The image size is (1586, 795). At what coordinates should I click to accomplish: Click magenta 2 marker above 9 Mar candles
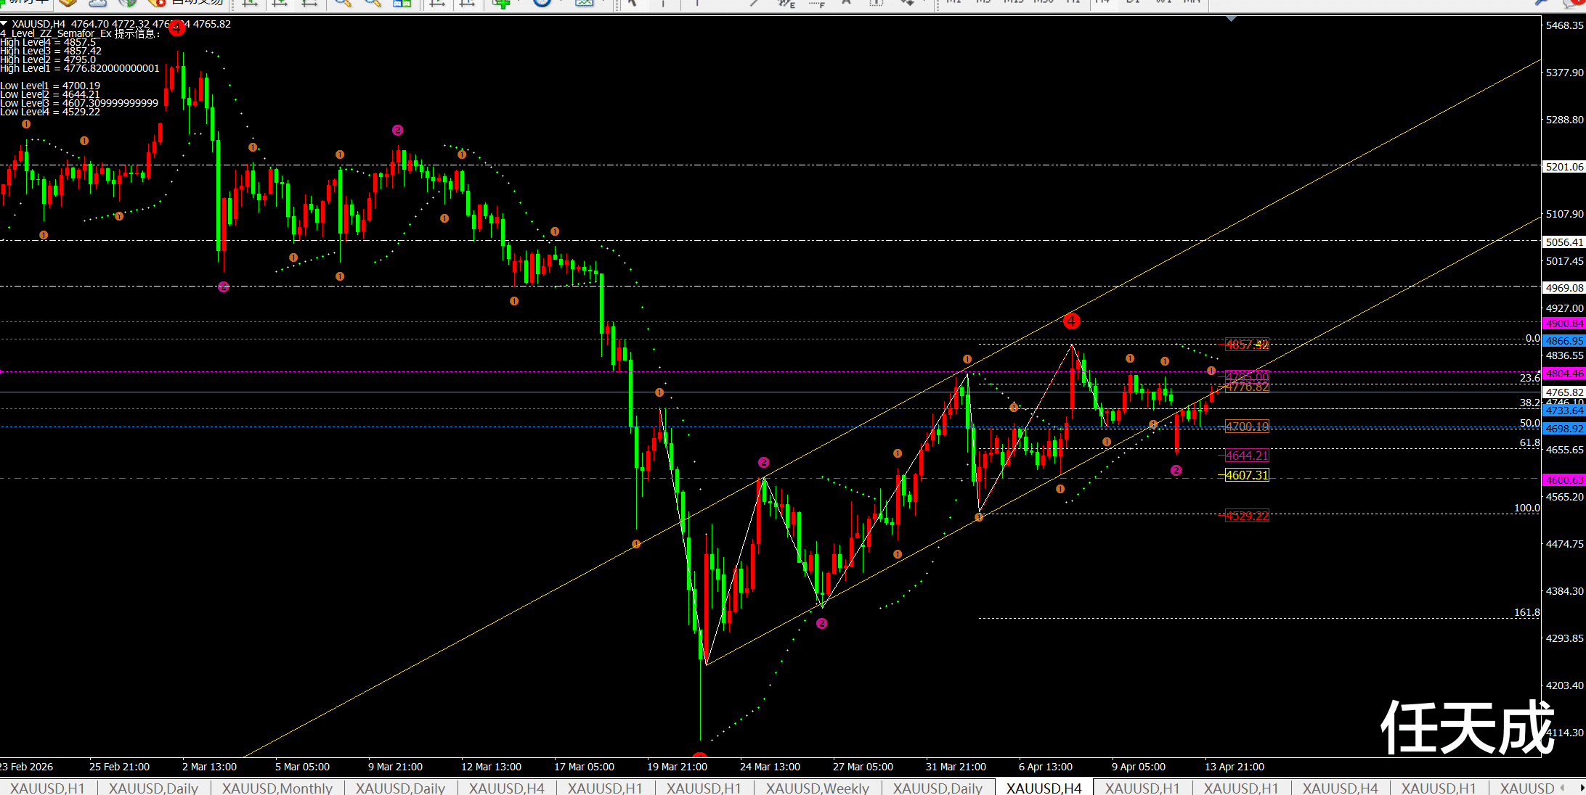[x=397, y=130]
